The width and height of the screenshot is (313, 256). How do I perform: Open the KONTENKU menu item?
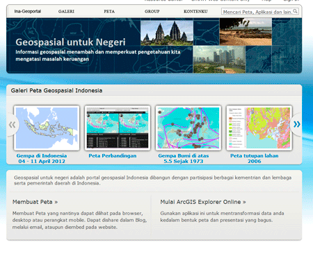tap(195, 11)
